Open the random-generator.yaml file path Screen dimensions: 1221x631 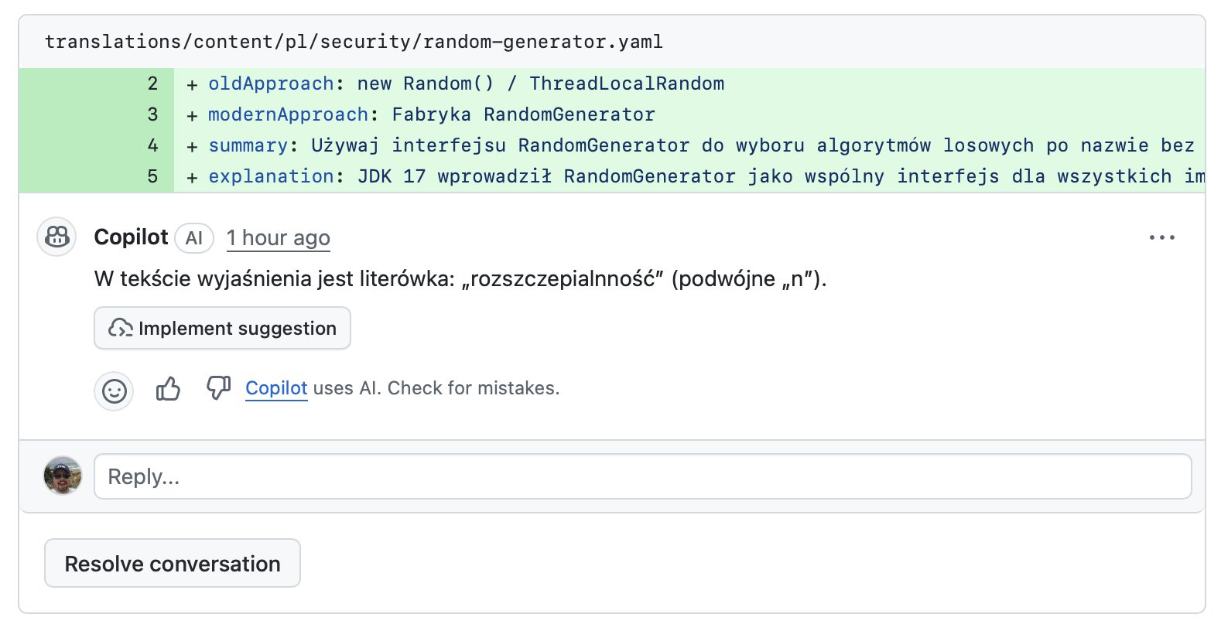click(x=354, y=42)
